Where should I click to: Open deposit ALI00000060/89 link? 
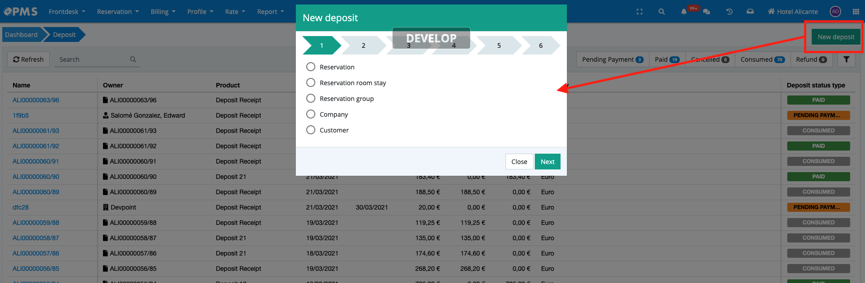pyautogui.click(x=36, y=192)
